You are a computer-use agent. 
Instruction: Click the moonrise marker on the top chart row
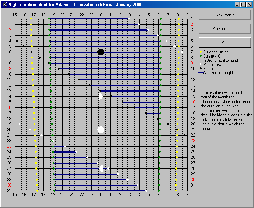point(129,19)
